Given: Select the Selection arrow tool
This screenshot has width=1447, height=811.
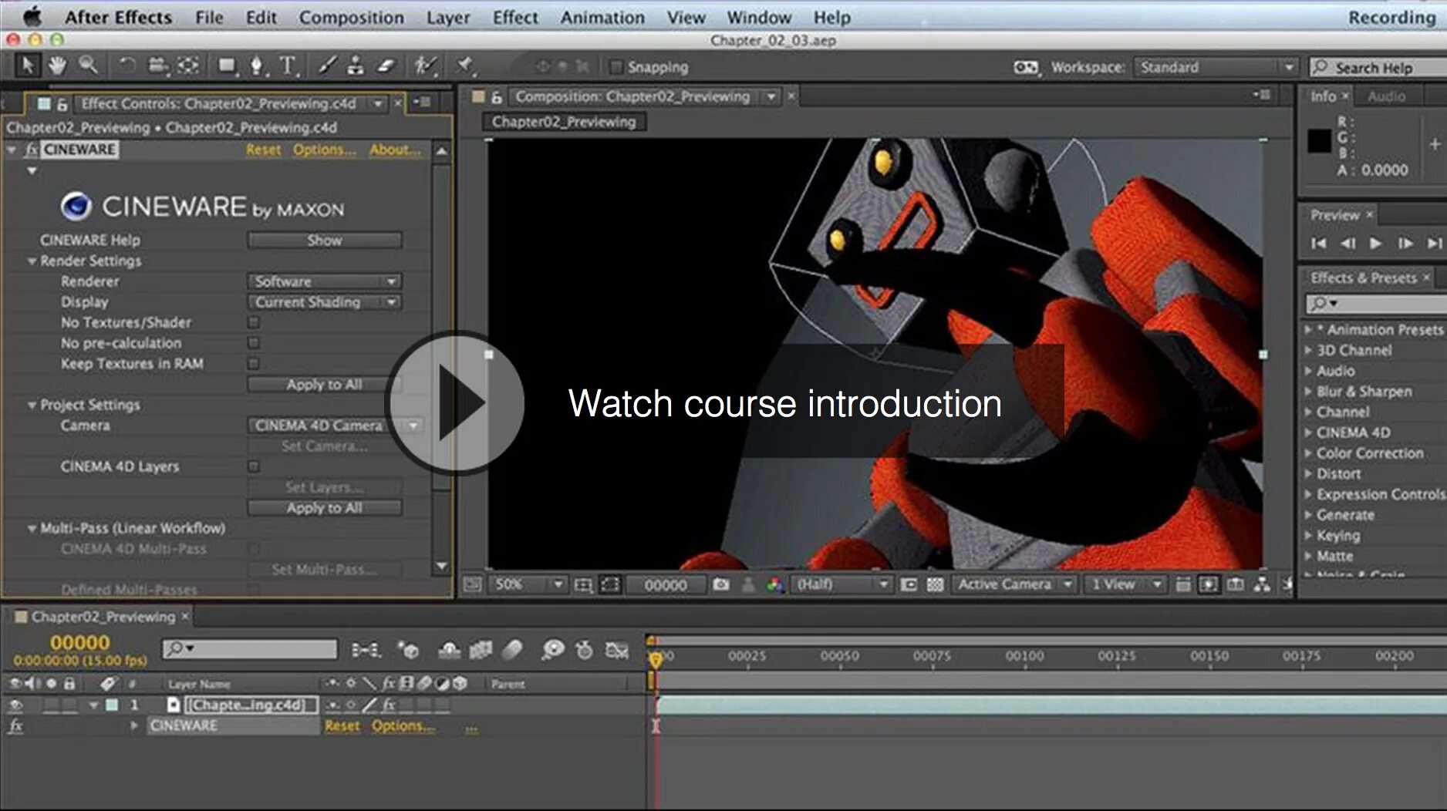Looking at the screenshot, I should (x=28, y=66).
